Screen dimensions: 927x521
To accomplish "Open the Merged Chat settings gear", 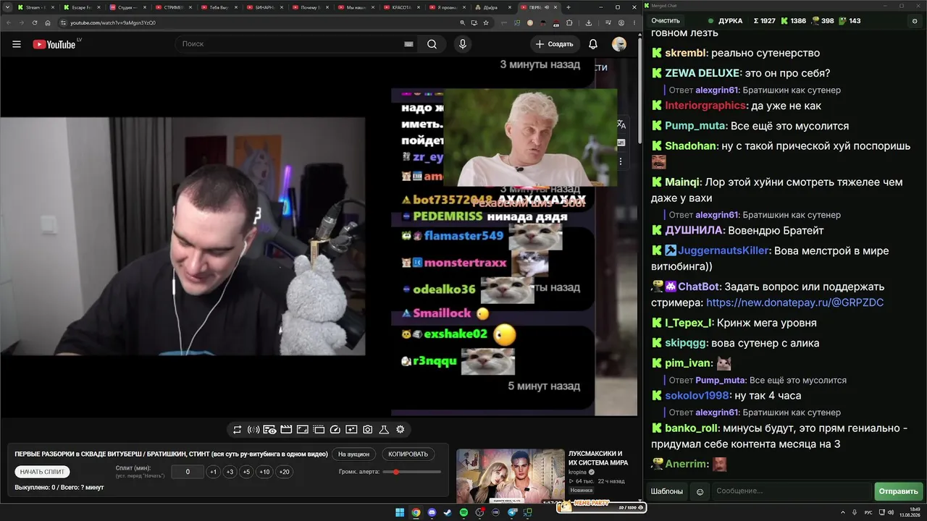I will coord(915,21).
